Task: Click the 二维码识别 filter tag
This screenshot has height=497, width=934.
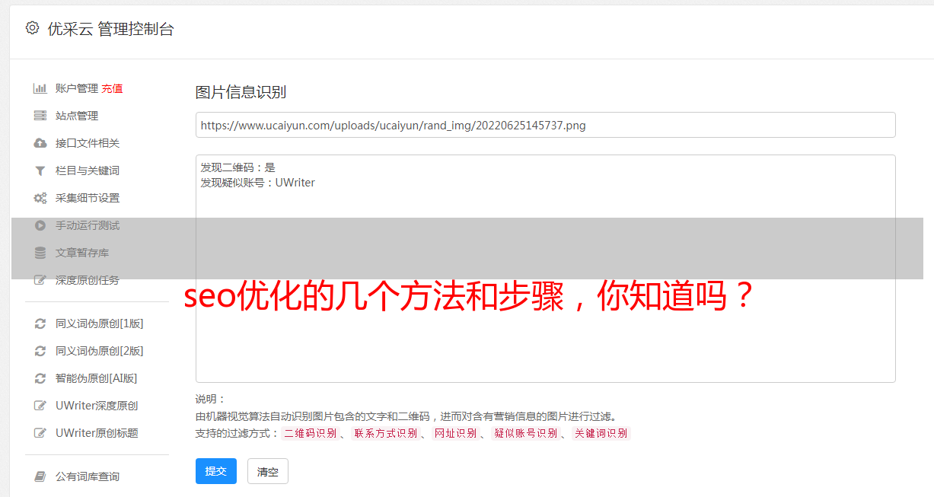Action: tap(311, 433)
